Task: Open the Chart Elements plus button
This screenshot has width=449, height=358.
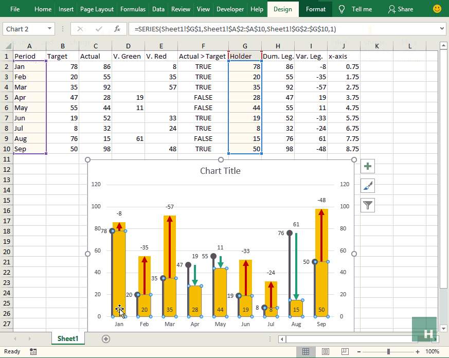Action: tap(368, 166)
